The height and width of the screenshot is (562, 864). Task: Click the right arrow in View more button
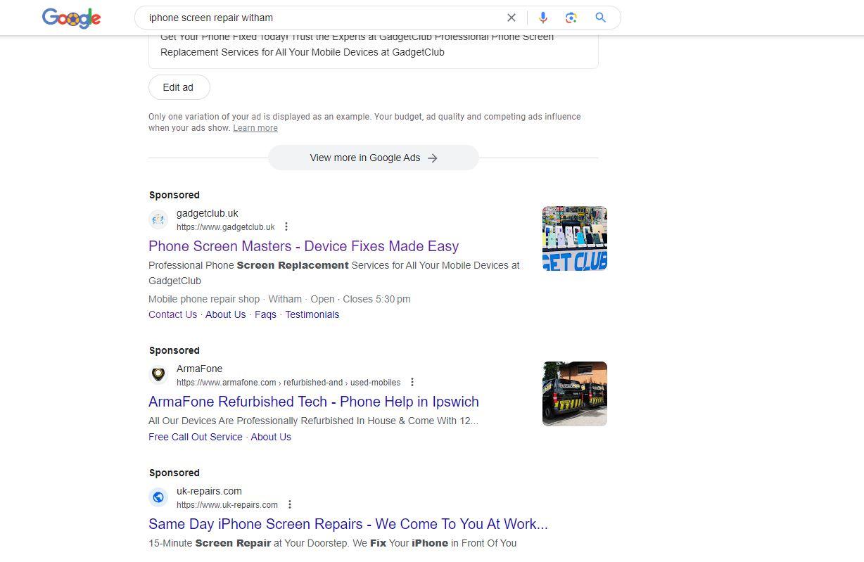(x=433, y=158)
